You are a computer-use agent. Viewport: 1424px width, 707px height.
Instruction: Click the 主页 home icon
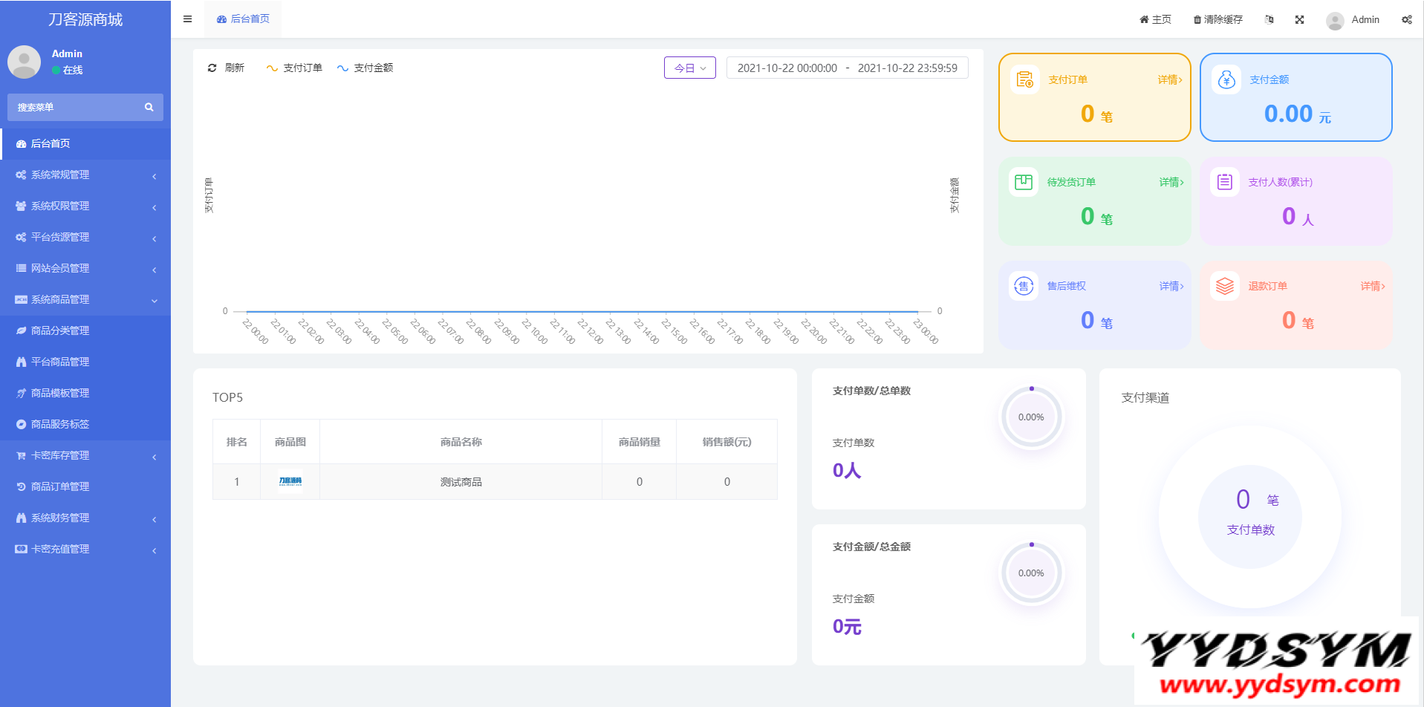click(1144, 20)
